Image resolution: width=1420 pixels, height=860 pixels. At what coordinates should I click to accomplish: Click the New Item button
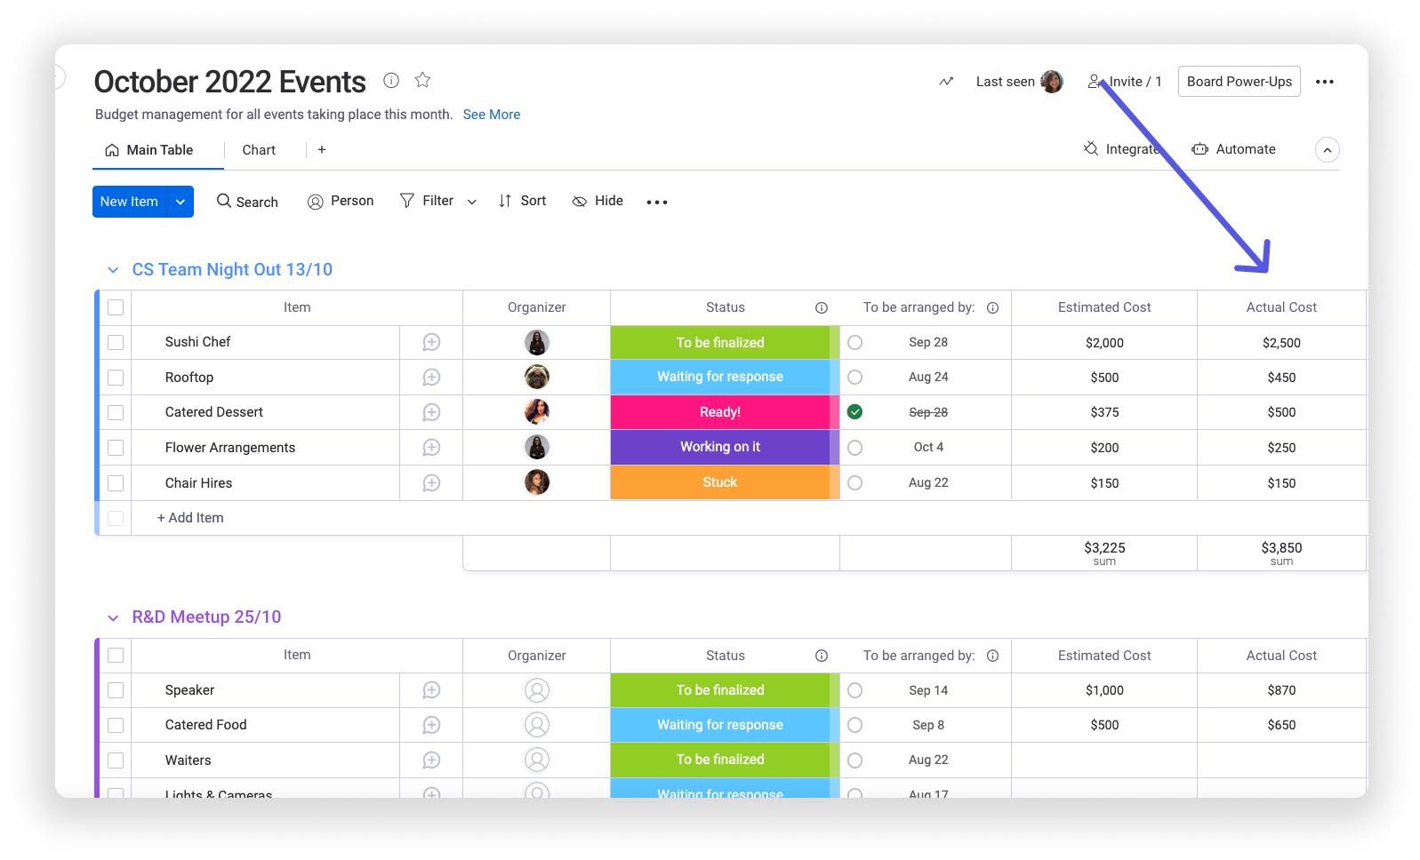(130, 202)
